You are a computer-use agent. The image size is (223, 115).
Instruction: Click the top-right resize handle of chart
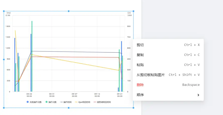click(133, 11)
